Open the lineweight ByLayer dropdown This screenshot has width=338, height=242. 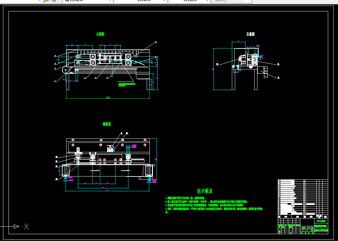click(189, 1)
